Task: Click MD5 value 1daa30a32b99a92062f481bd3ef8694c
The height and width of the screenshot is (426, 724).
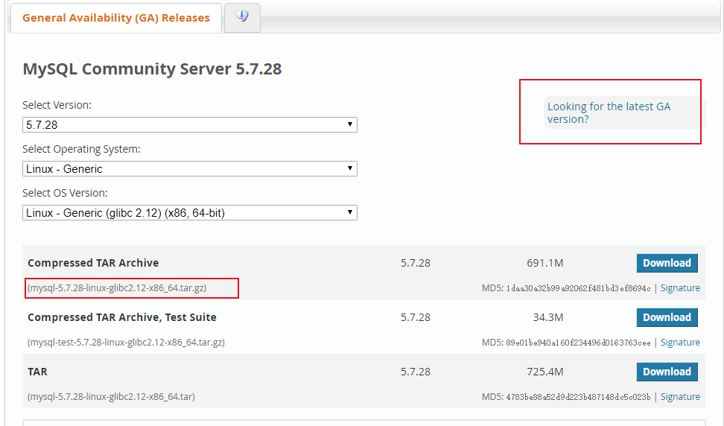Action: (578, 288)
